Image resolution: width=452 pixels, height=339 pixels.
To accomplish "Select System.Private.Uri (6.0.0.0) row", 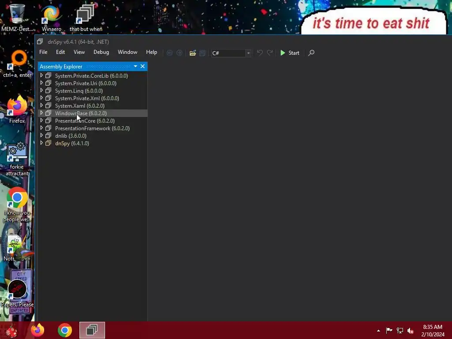I will [x=93, y=83].
